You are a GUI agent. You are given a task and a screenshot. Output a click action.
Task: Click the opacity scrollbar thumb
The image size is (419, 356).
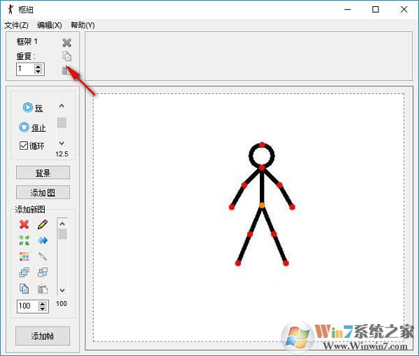(63, 234)
